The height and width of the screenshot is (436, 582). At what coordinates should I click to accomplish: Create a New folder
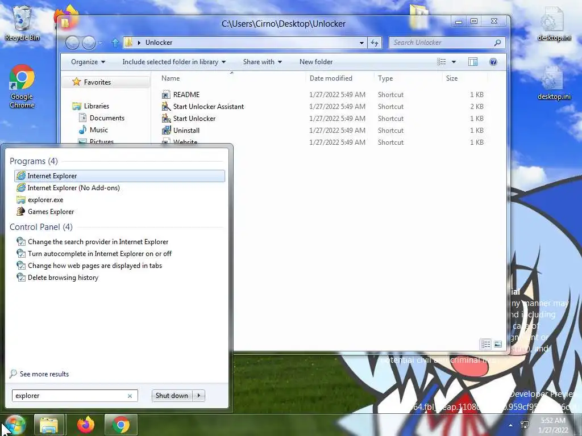316,62
